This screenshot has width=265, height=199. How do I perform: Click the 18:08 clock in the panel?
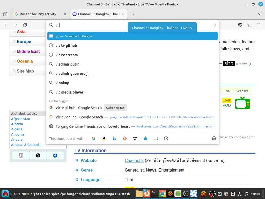point(255,194)
